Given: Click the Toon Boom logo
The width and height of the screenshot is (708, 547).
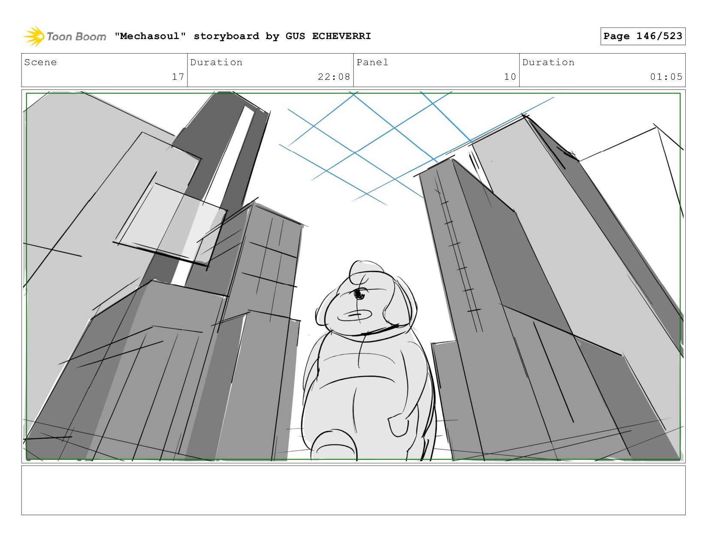Looking at the screenshot, I should (64, 36).
